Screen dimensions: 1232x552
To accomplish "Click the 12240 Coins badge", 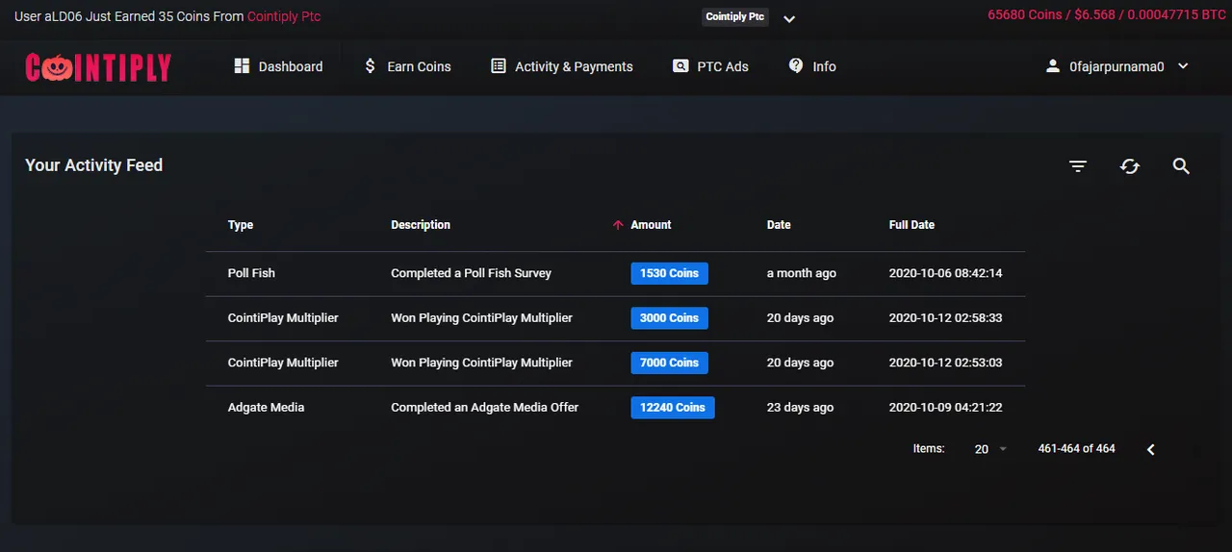I will coord(673,408).
